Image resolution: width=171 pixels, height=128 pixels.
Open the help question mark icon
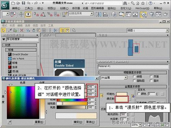pyautogui.click(x=150, y=3)
